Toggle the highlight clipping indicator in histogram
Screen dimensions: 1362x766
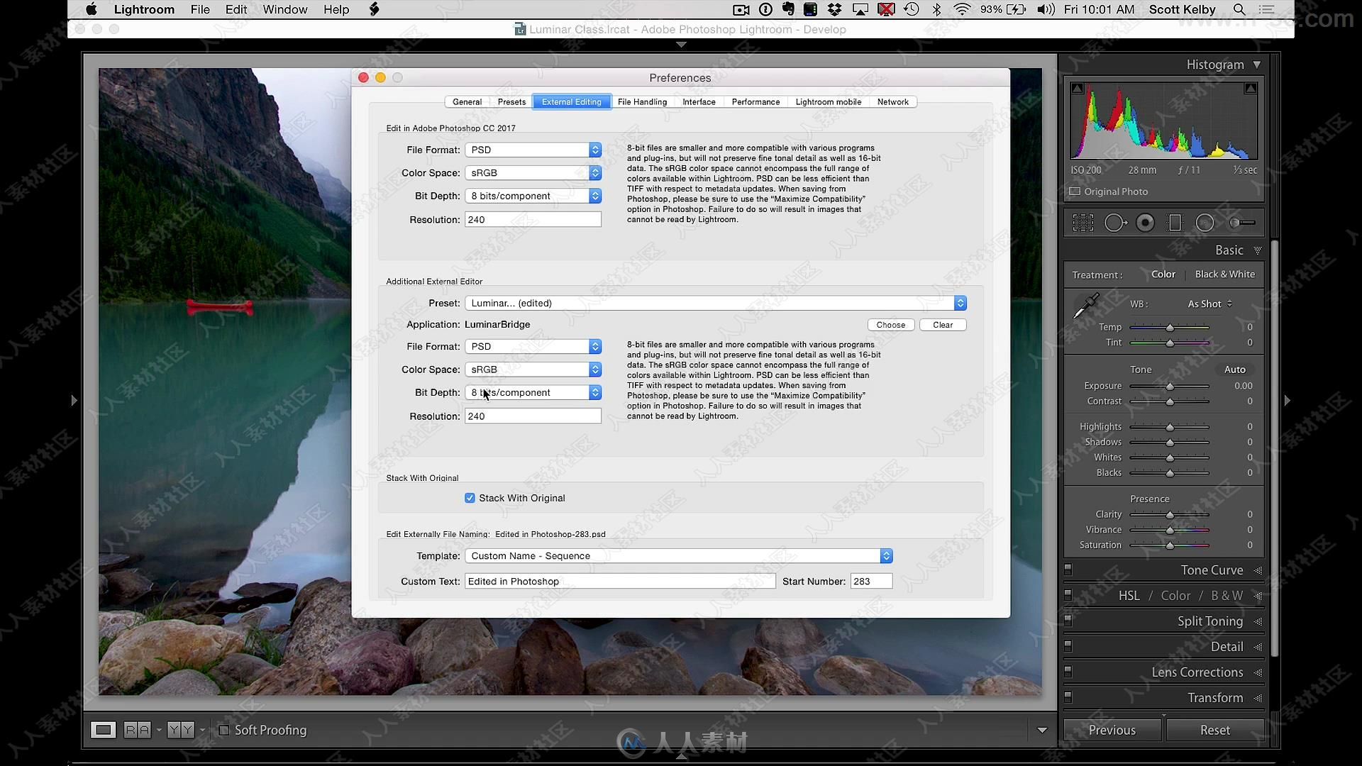[1251, 89]
